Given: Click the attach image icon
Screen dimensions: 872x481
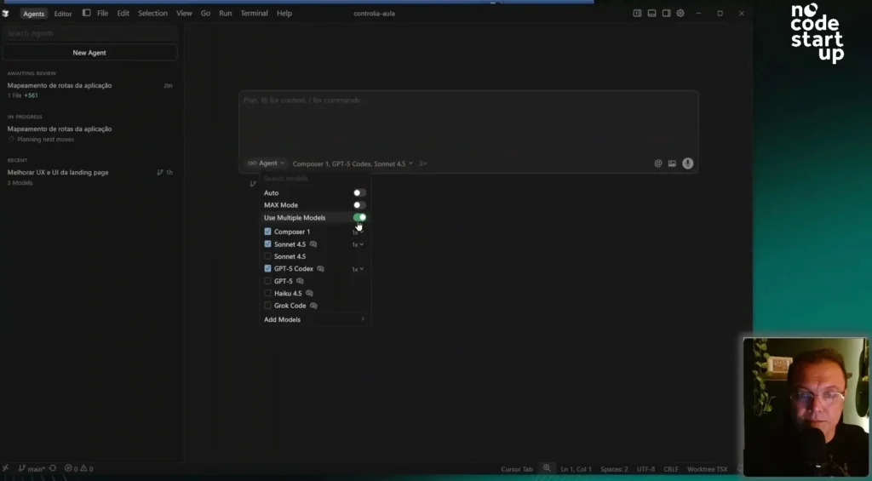Looking at the screenshot, I should [672, 163].
